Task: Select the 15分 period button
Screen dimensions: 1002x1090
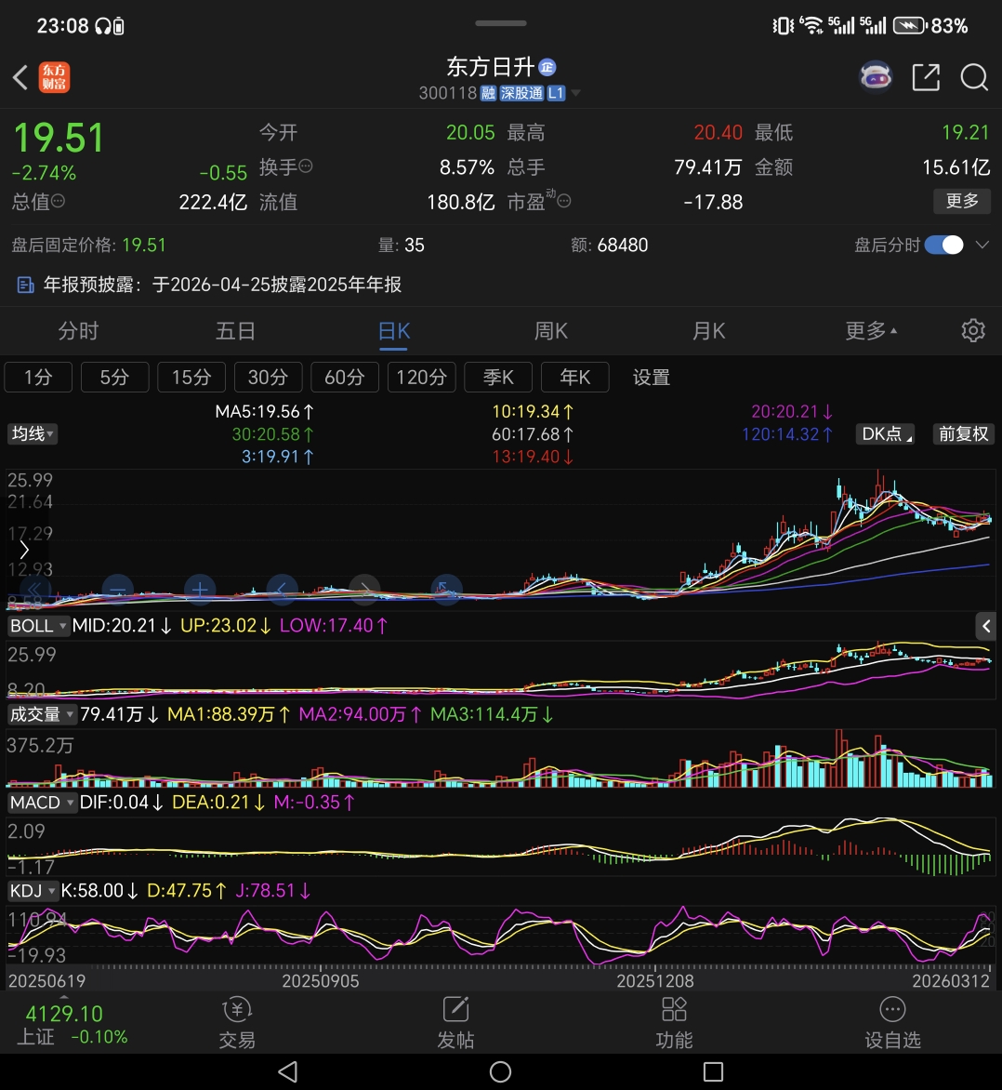Action: [191, 377]
